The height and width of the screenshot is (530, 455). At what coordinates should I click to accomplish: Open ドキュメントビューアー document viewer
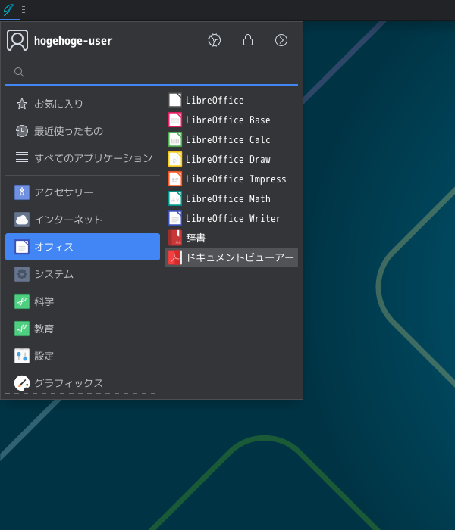231,257
